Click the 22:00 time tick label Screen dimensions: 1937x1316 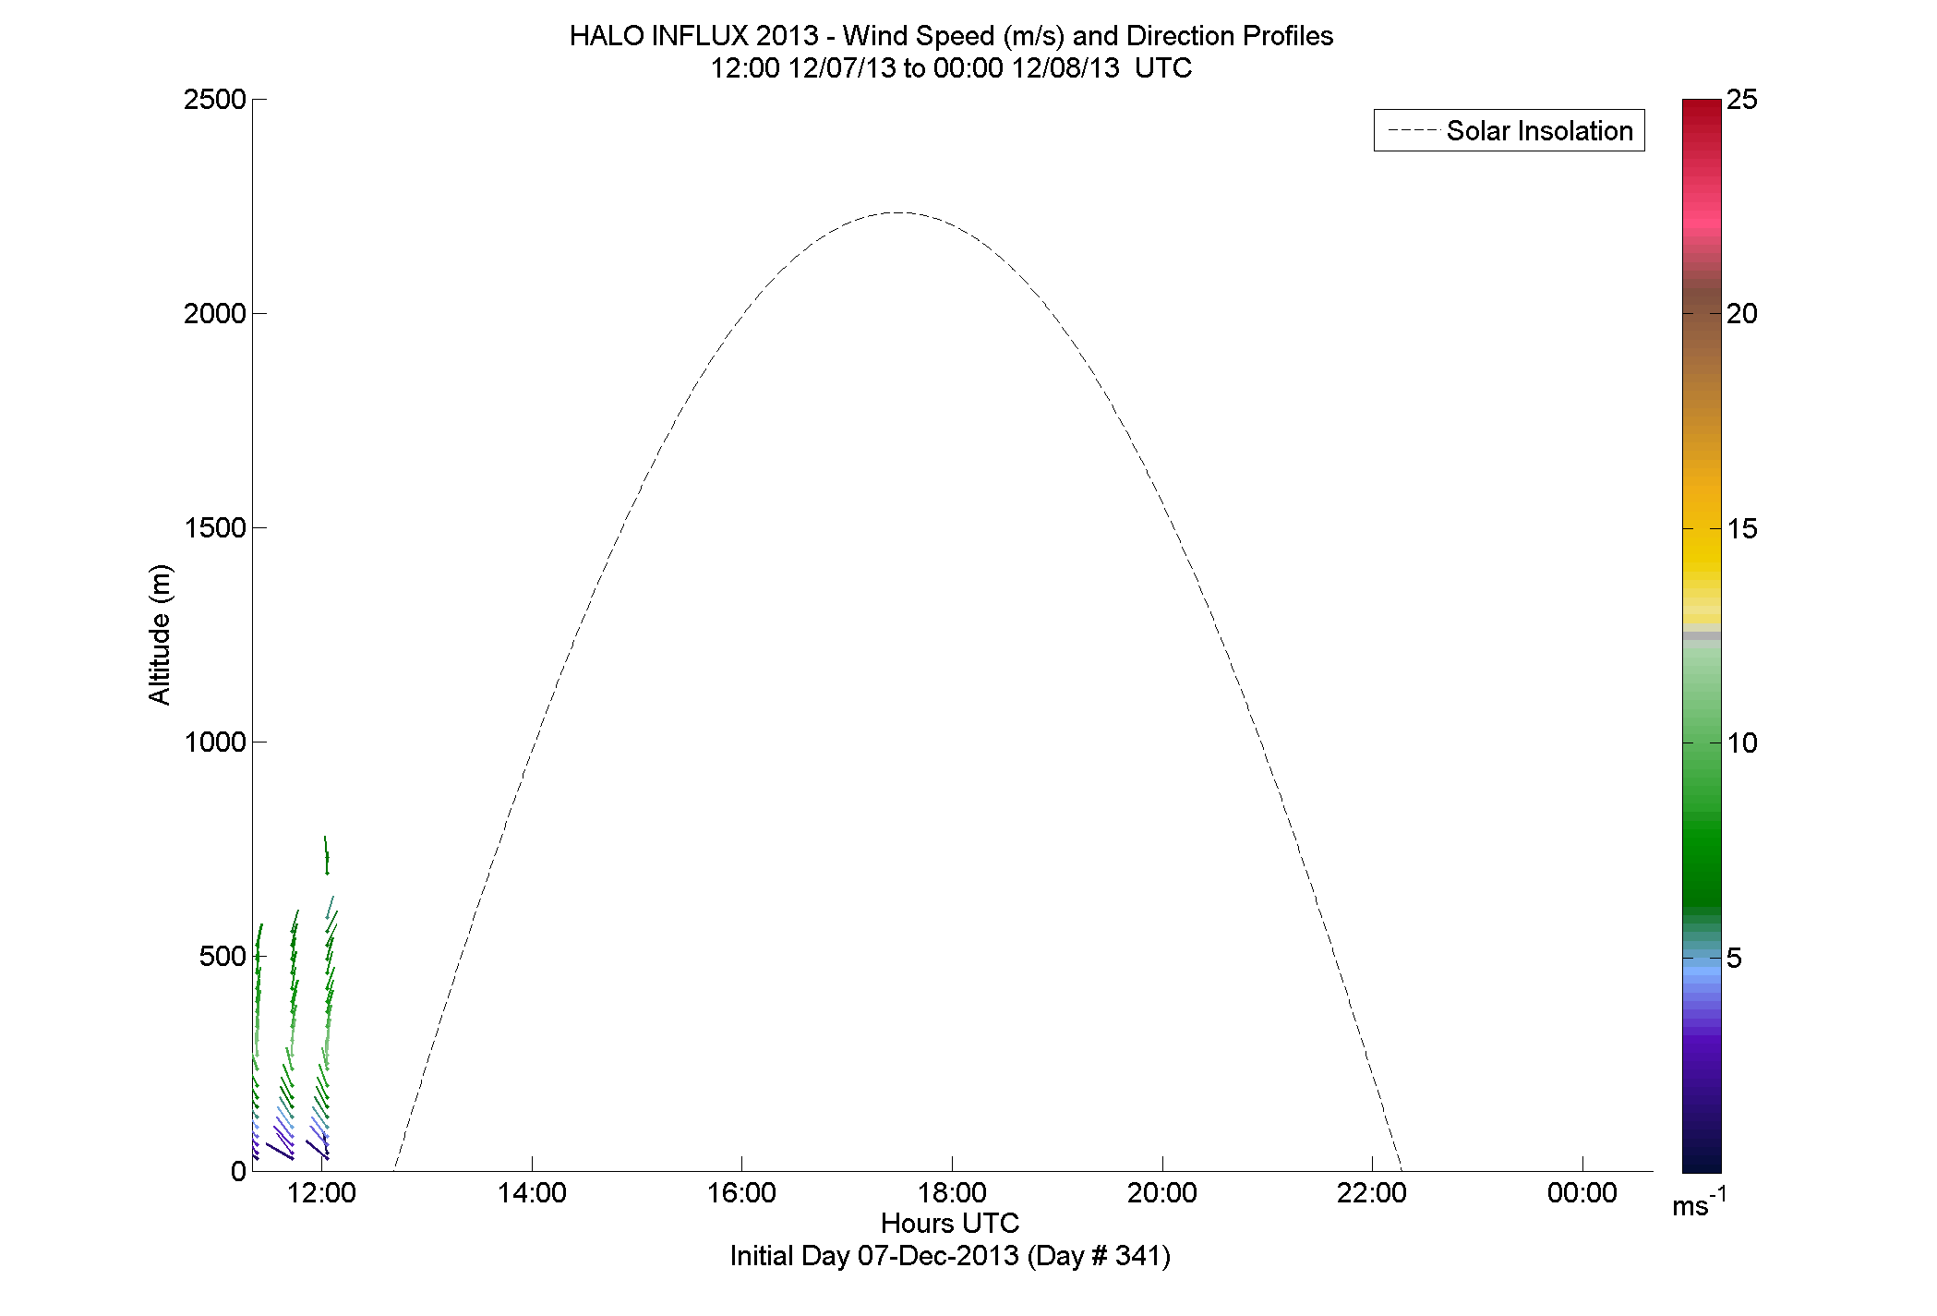[x=1372, y=1192]
